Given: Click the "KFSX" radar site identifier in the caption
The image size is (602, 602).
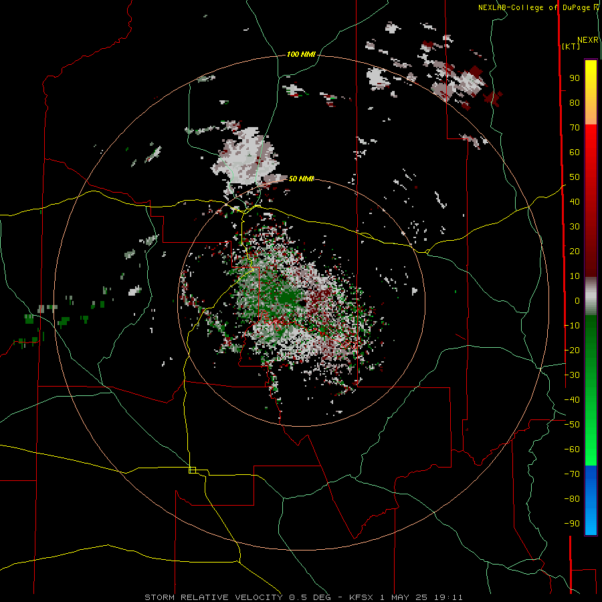Looking at the screenshot, I should pos(361,597).
